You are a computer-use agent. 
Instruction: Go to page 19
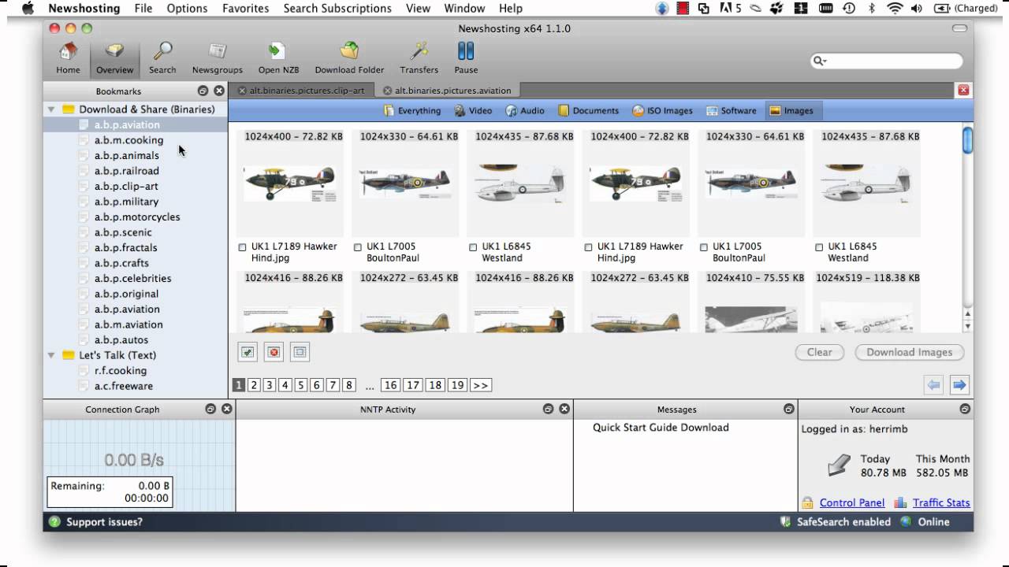[x=457, y=385]
